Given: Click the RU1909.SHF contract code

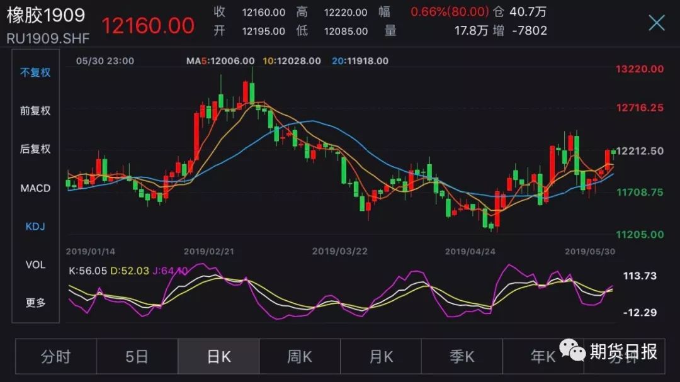Looking at the screenshot, I should click(48, 38).
